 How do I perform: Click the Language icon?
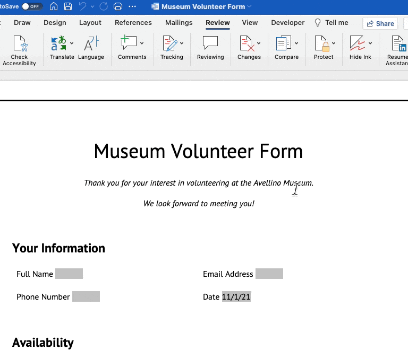[x=91, y=43]
